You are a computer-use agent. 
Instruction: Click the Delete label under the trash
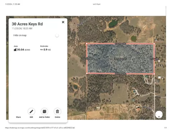pyautogui.click(x=57, y=117)
